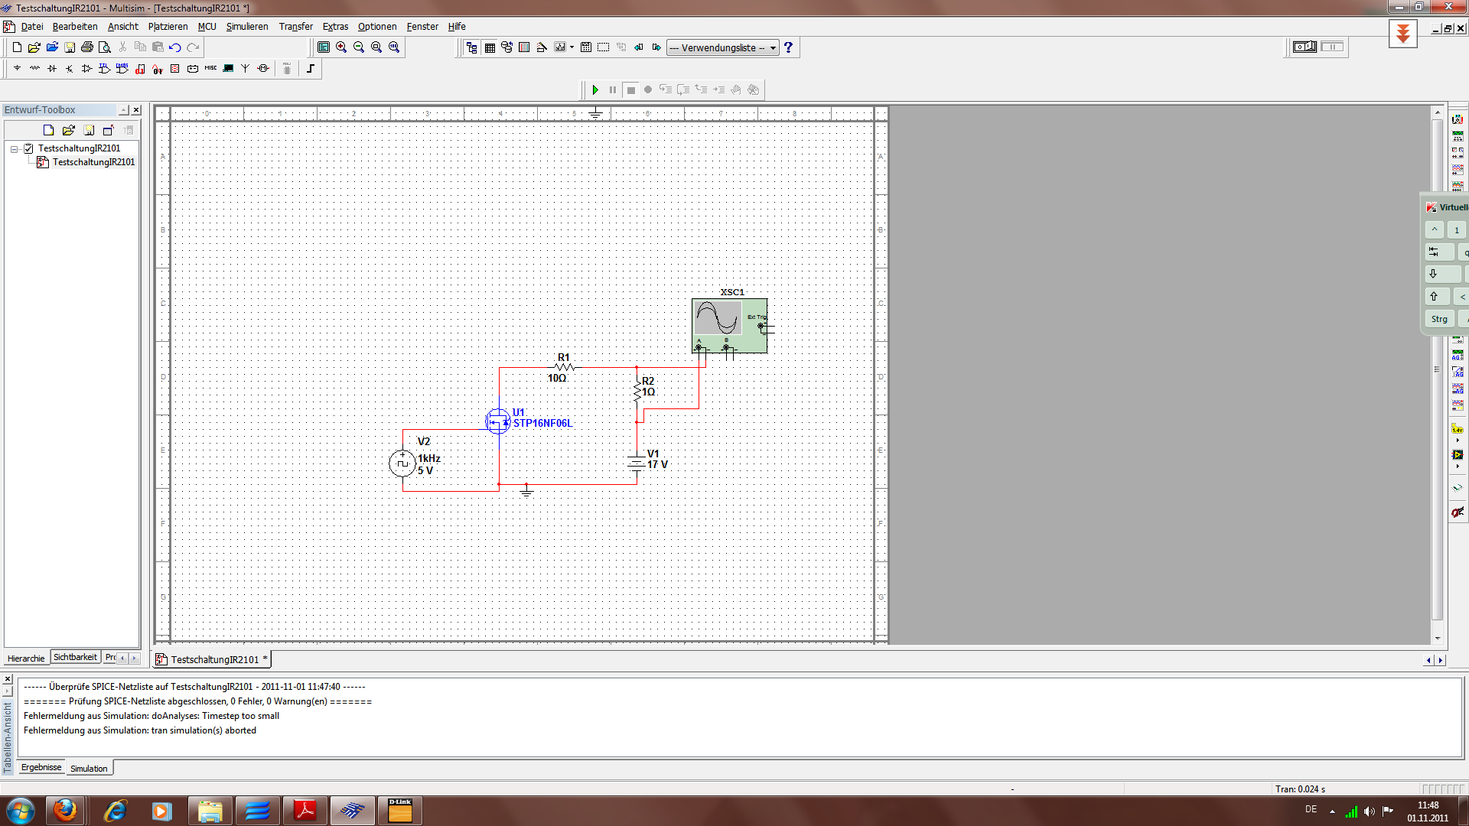Click the pause simulation button
Image resolution: width=1469 pixels, height=826 pixels.
coord(613,90)
